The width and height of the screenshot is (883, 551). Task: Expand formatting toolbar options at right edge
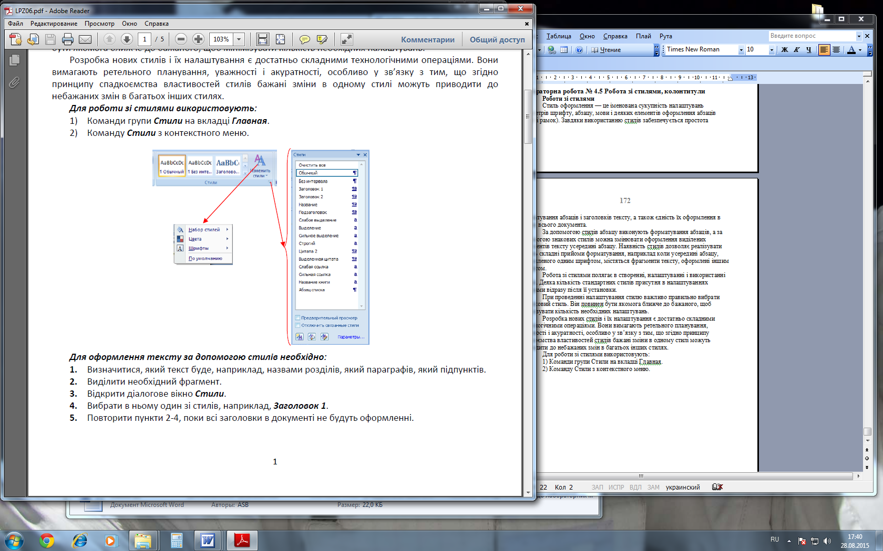click(x=870, y=50)
